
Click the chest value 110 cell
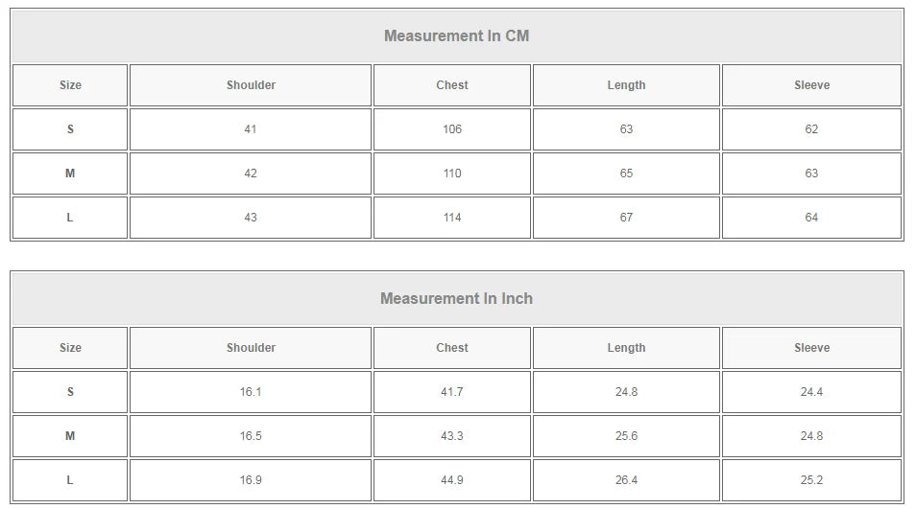[452, 174]
